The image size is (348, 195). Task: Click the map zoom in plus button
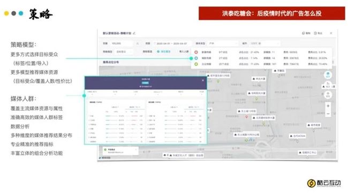328,106
